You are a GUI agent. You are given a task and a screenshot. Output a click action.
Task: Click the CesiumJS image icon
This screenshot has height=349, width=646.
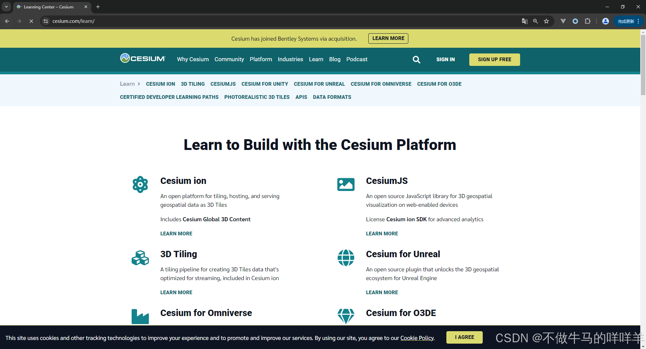click(346, 184)
